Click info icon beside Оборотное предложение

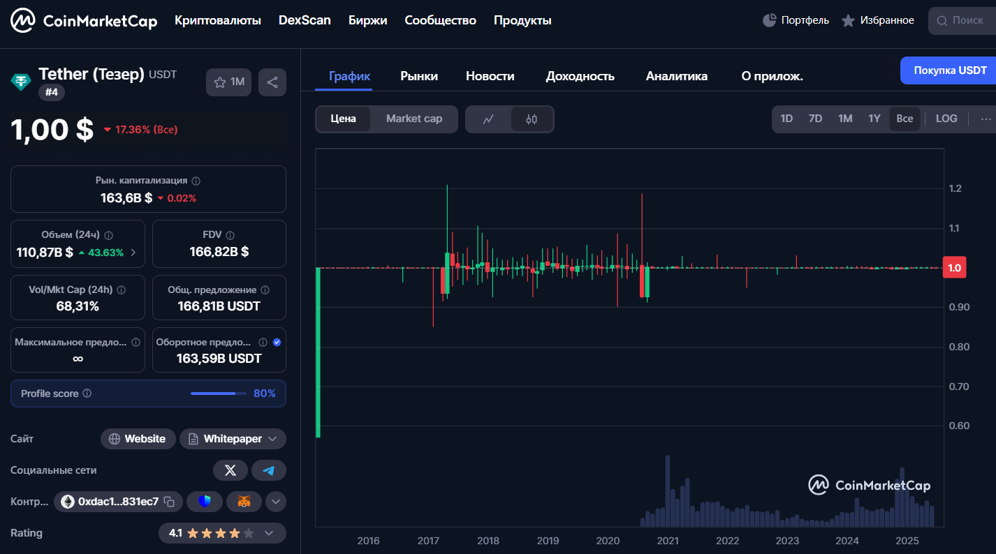click(x=263, y=343)
